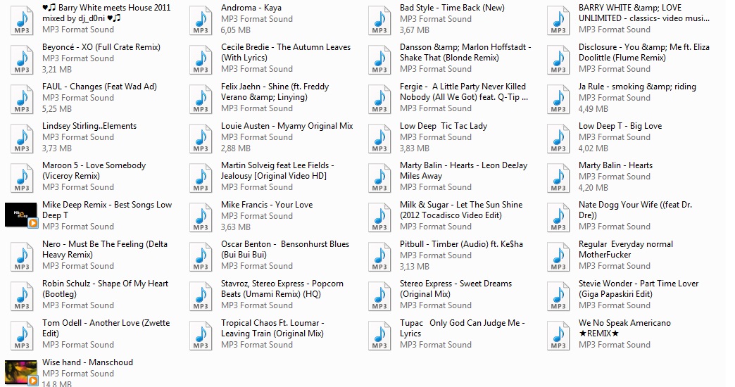The height and width of the screenshot is (387, 735).
Task: Select Lindsey Stirling..Elements MP3 icon
Action: pyautogui.click(x=22, y=139)
